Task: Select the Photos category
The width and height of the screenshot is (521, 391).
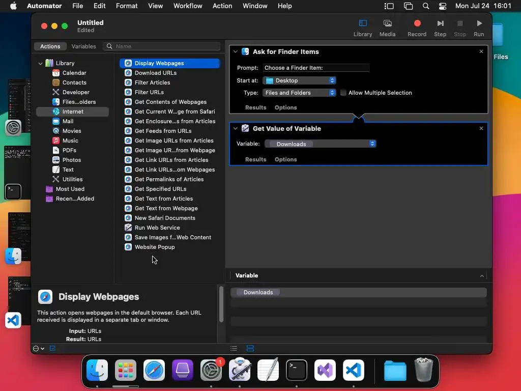Action: (x=71, y=159)
